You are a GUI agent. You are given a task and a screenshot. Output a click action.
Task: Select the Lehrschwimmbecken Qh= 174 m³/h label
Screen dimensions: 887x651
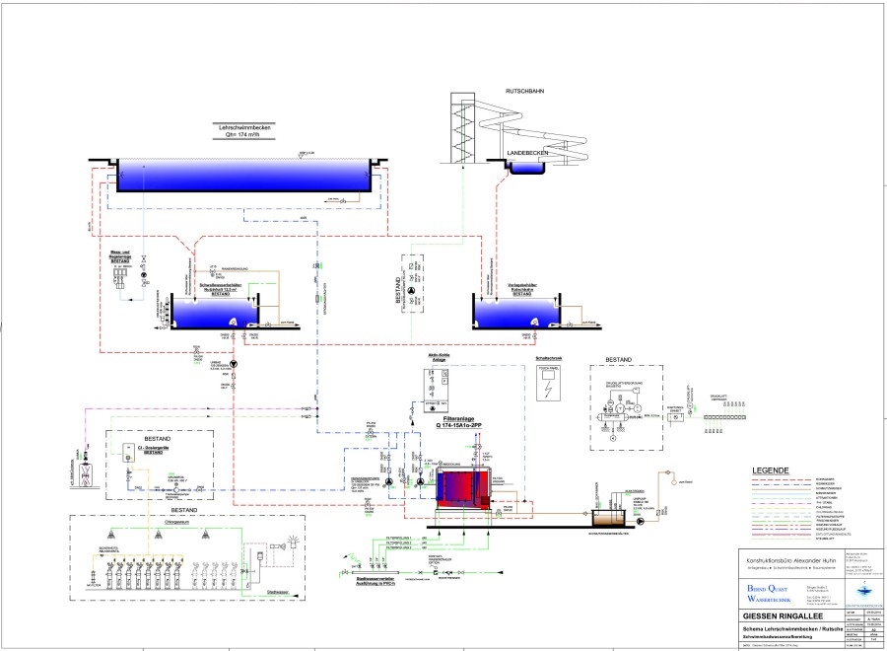pyautogui.click(x=244, y=131)
